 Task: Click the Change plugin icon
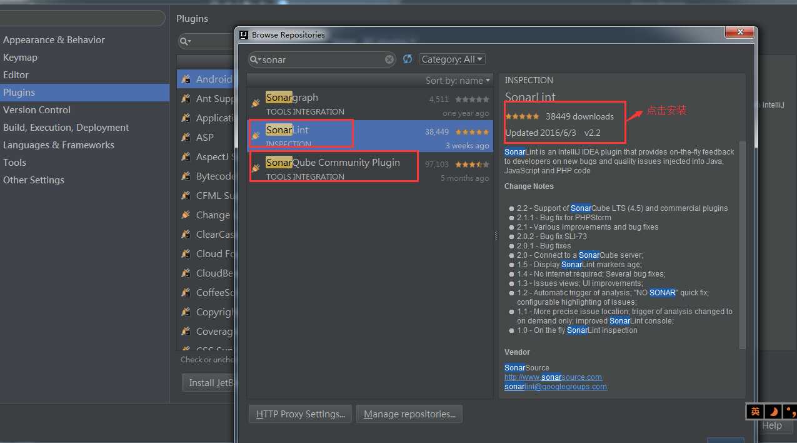pos(186,215)
